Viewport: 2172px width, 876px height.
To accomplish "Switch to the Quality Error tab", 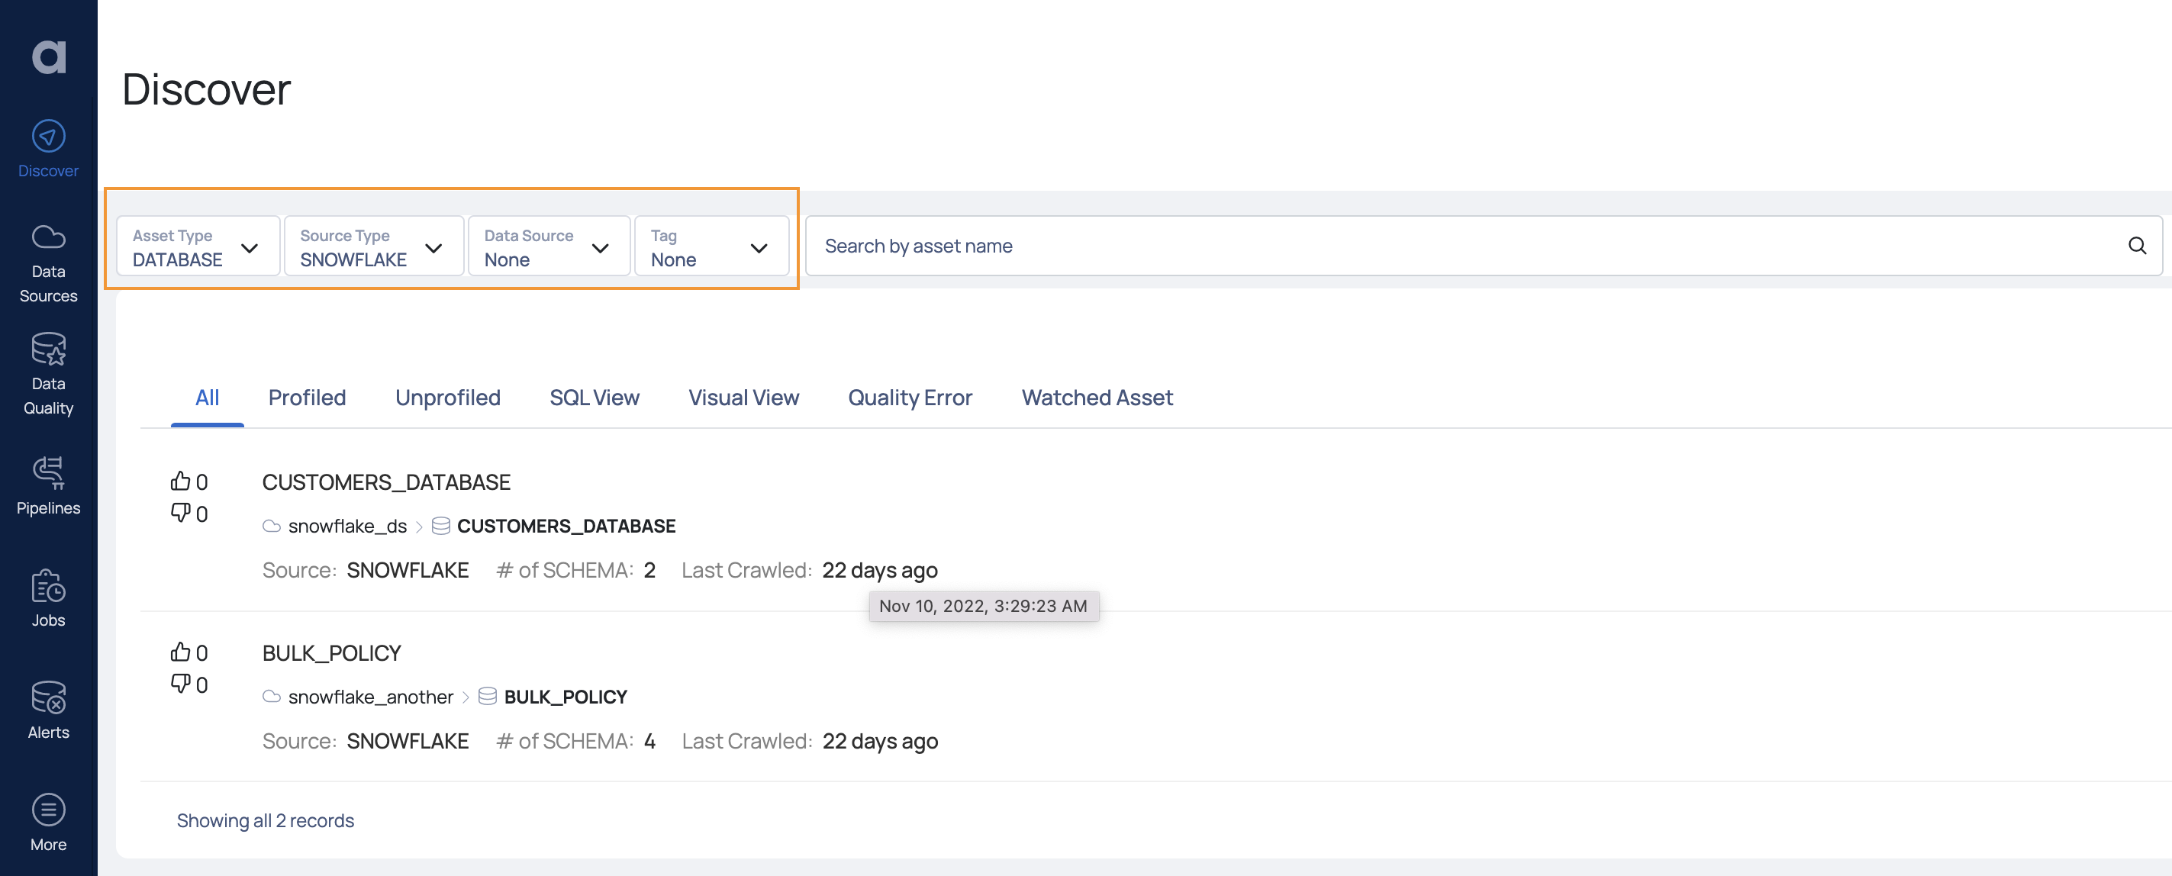I will click(909, 398).
